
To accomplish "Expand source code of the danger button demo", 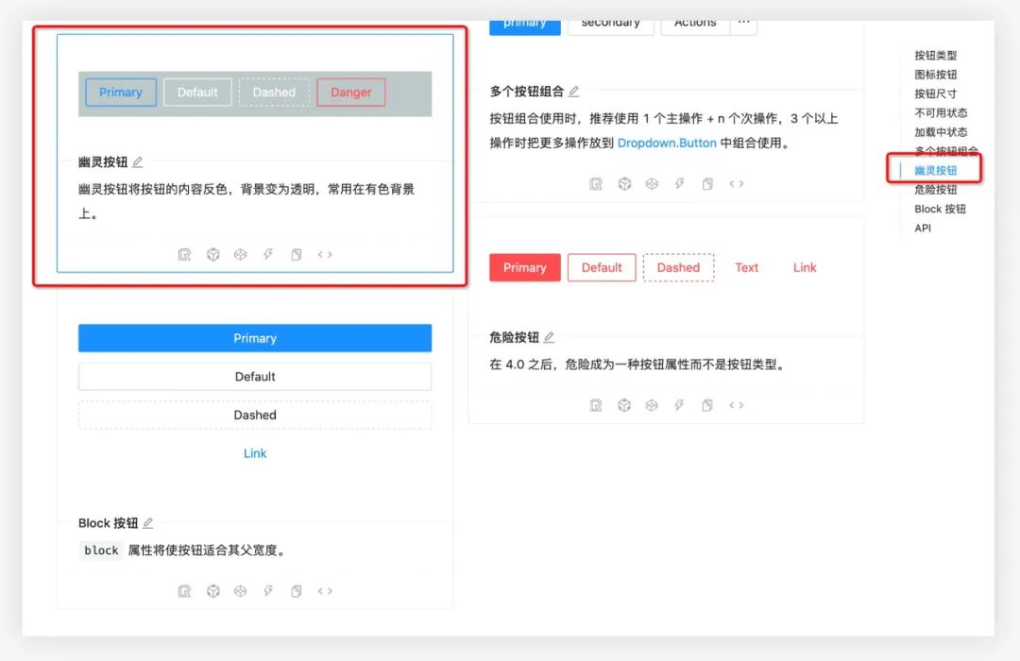I will tap(735, 405).
